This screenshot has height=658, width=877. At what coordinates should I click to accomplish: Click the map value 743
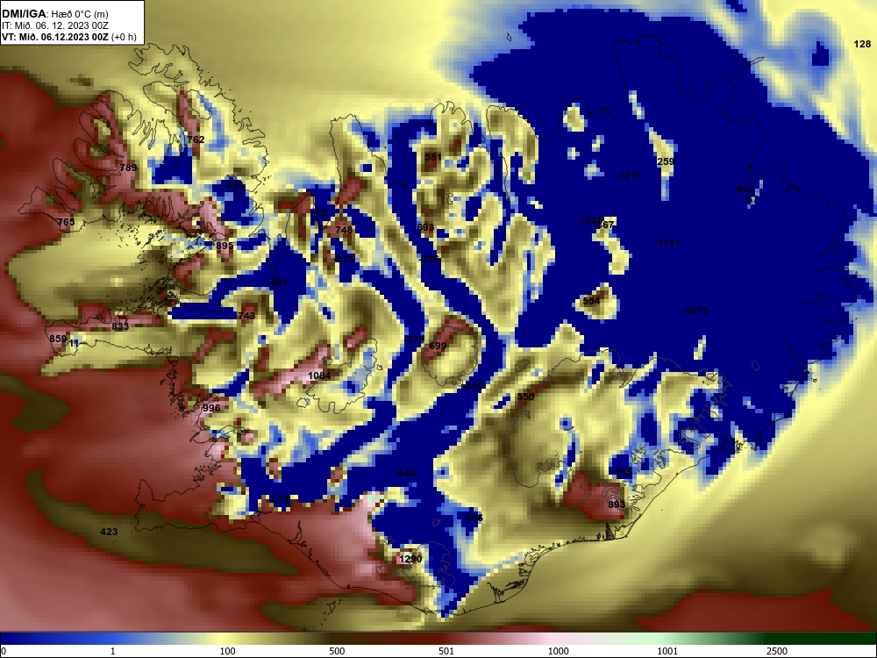[246, 316]
